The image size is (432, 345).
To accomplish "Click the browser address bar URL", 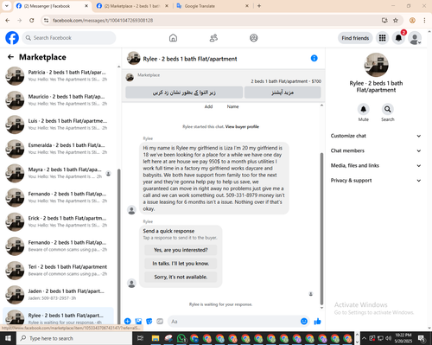I will (x=103, y=20).
